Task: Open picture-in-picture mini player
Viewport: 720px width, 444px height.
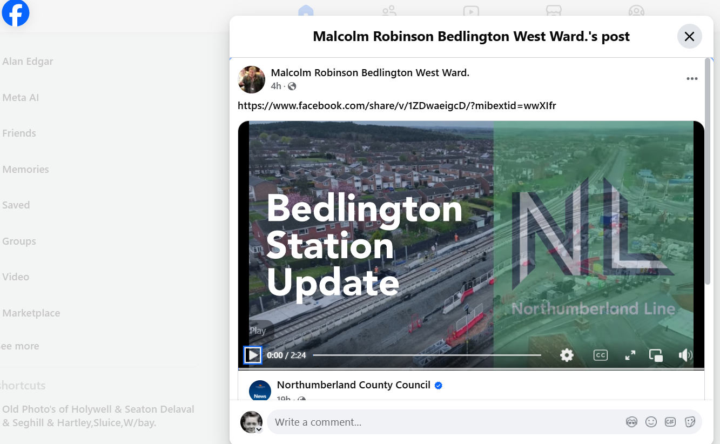Action: (656, 355)
